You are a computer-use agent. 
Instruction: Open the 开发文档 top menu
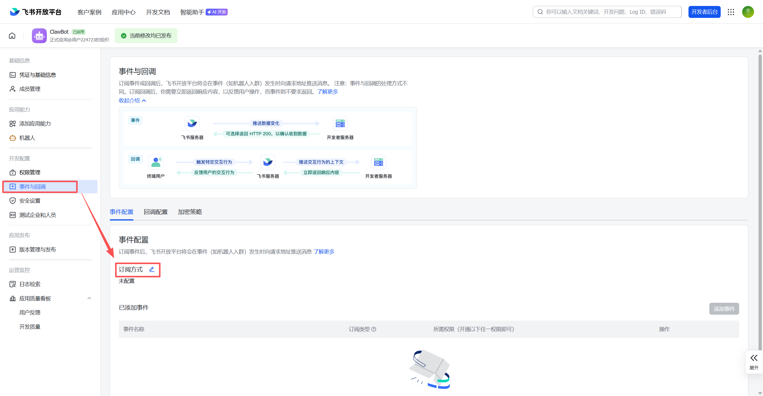[158, 12]
